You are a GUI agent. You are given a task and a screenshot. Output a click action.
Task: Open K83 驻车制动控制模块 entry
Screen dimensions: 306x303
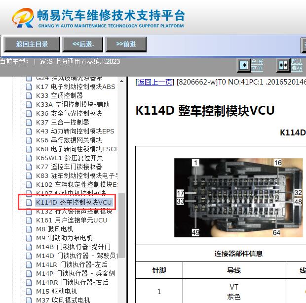point(77,176)
